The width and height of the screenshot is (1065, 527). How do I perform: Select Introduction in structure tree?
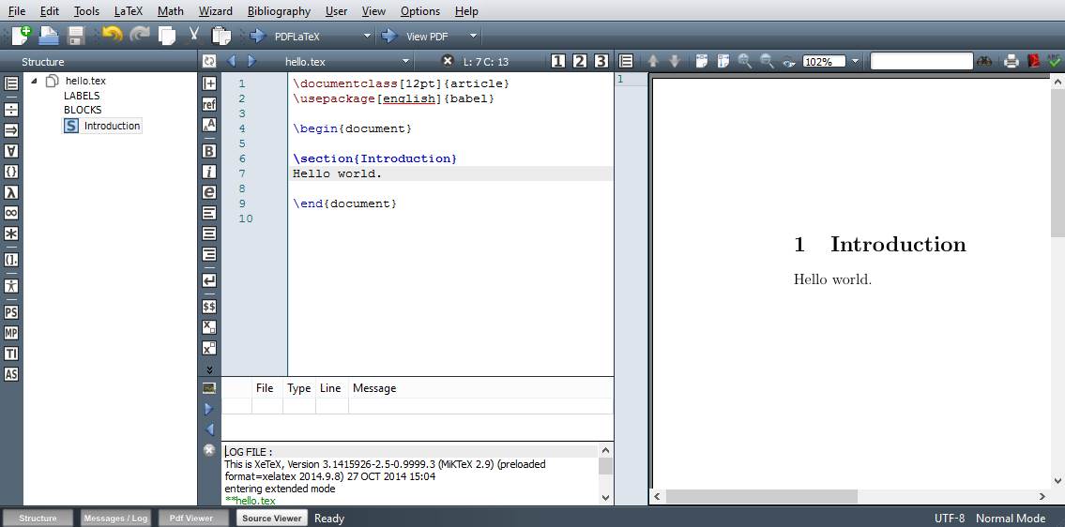click(112, 126)
